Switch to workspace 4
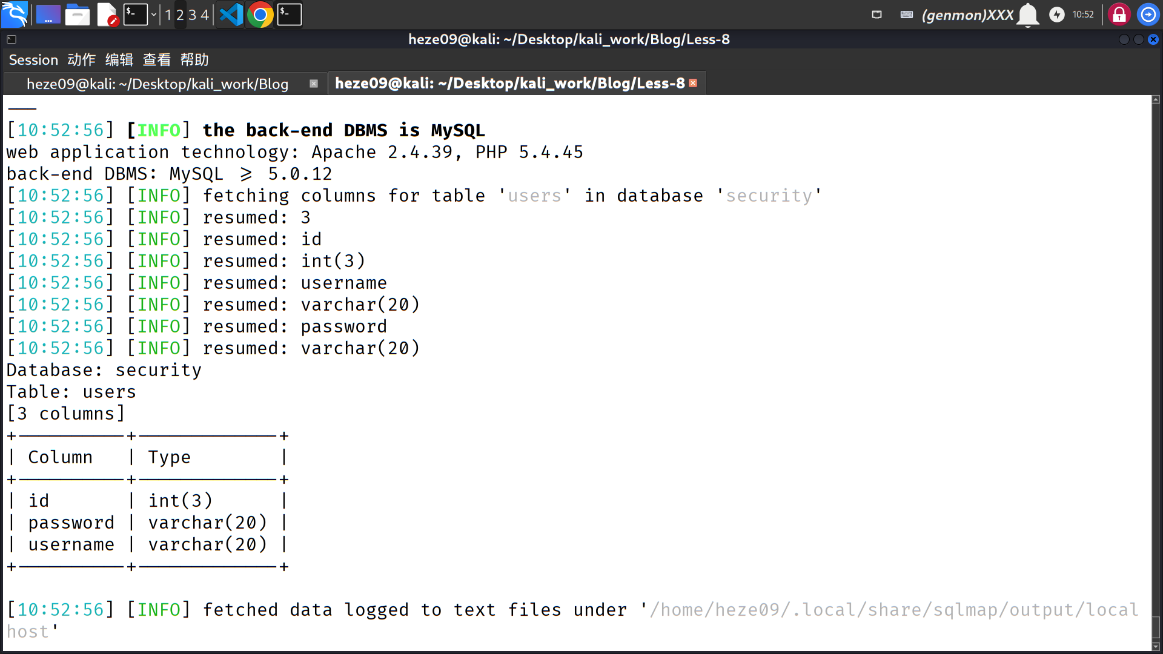The width and height of the screenshot is (1163, 654). coord(205,15)
